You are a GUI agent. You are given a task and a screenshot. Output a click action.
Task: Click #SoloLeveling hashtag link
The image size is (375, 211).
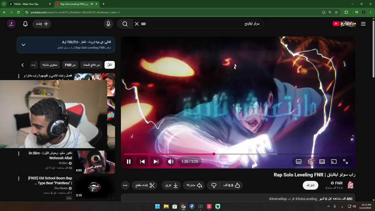[306, 199]
